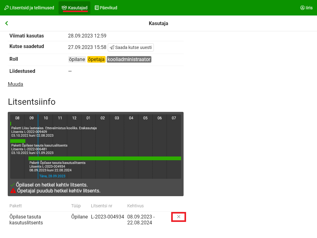The image size is (317, 238).
Task: Select the õpilane role badge
Action: (x=77, y=59)
